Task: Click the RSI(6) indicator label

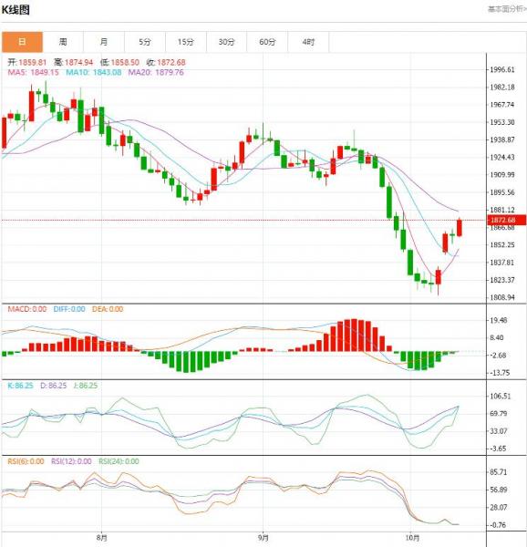Action: coord(26,461)
